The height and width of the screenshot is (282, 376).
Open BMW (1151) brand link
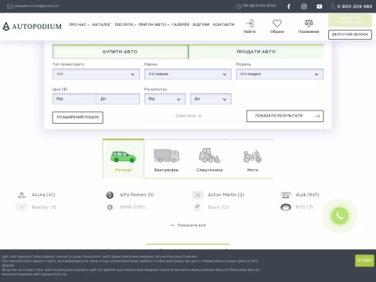[x=132, y=208]
